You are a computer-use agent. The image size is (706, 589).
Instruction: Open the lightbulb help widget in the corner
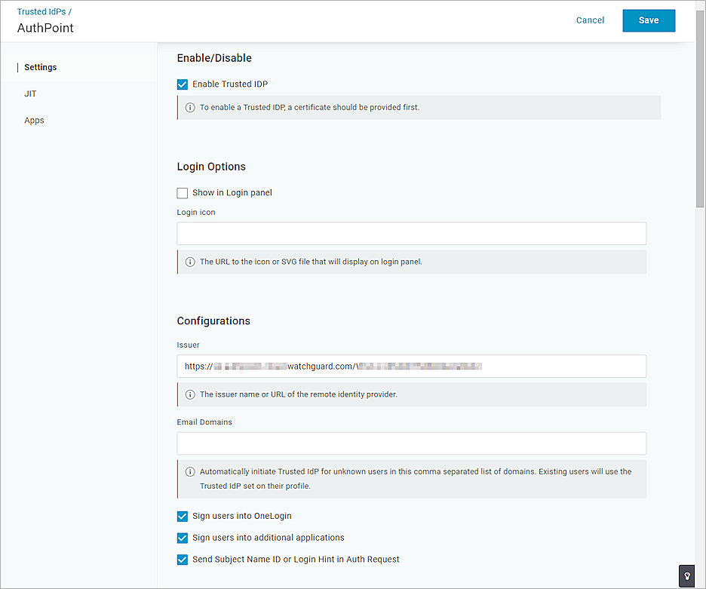(x=686, y=575)
